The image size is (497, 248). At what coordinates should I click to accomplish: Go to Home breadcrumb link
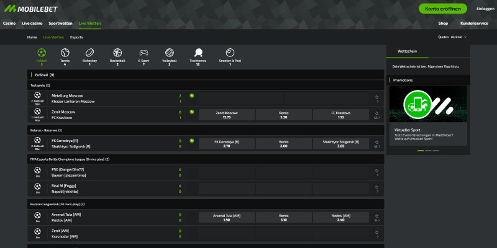[x=32, y=37]
